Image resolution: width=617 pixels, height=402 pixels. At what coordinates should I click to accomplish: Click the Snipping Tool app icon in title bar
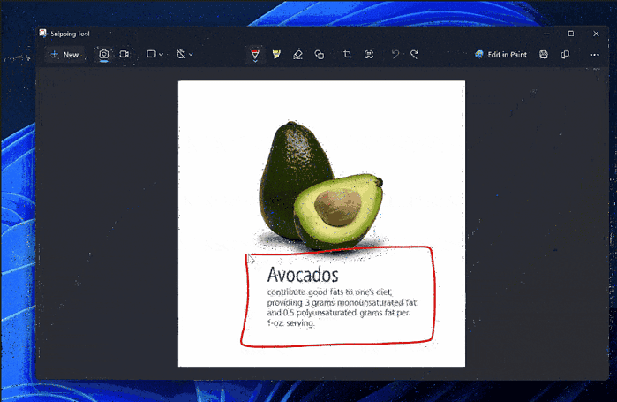(43, 34)
